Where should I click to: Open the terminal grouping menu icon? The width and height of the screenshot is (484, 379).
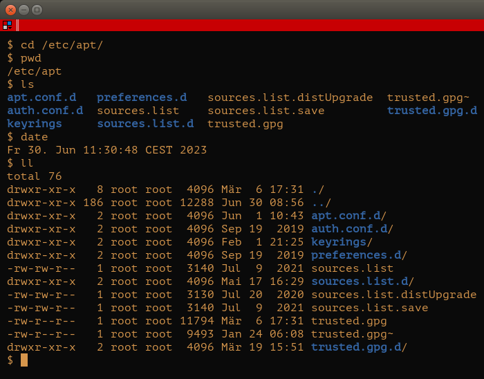click(7, 26)
